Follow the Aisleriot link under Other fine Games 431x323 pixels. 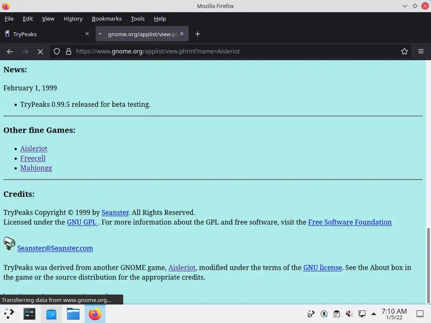[34, 148]
